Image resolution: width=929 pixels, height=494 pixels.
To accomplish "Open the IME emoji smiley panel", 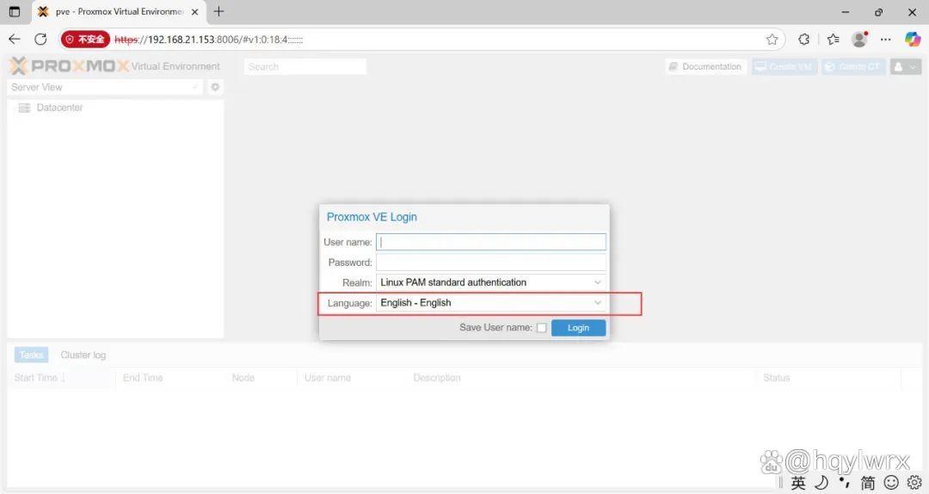I will point(891,482).
